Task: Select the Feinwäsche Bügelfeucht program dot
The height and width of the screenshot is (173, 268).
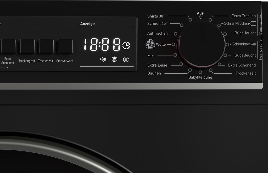Action: [x=225, y=55]
